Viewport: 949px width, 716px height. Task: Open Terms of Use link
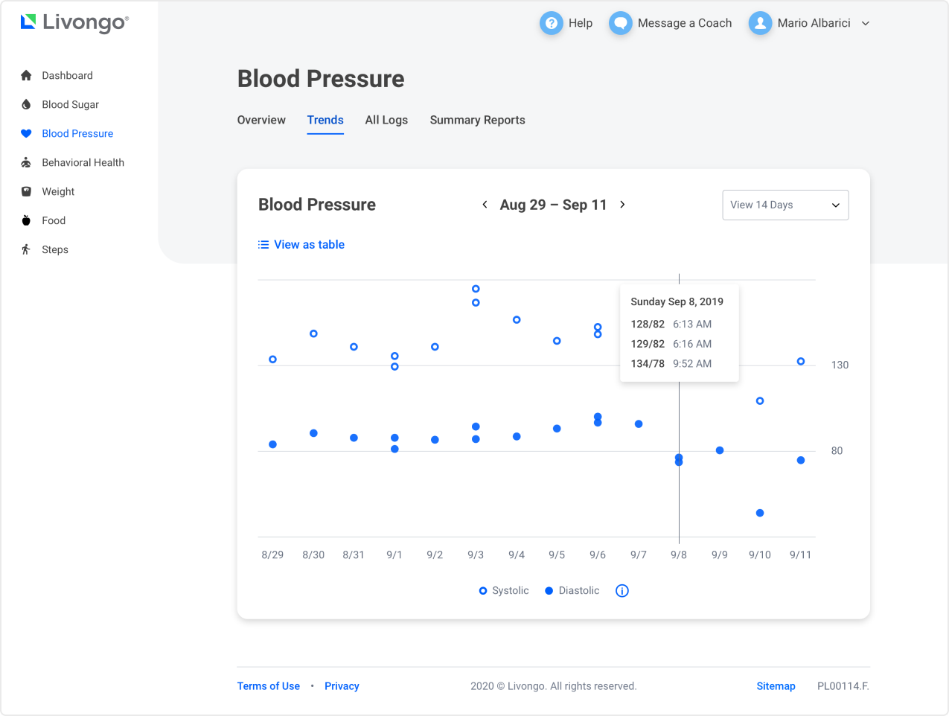pyautogui.click(x=269, y=686)
